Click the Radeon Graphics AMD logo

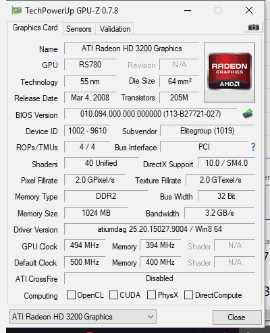(230, 72)
